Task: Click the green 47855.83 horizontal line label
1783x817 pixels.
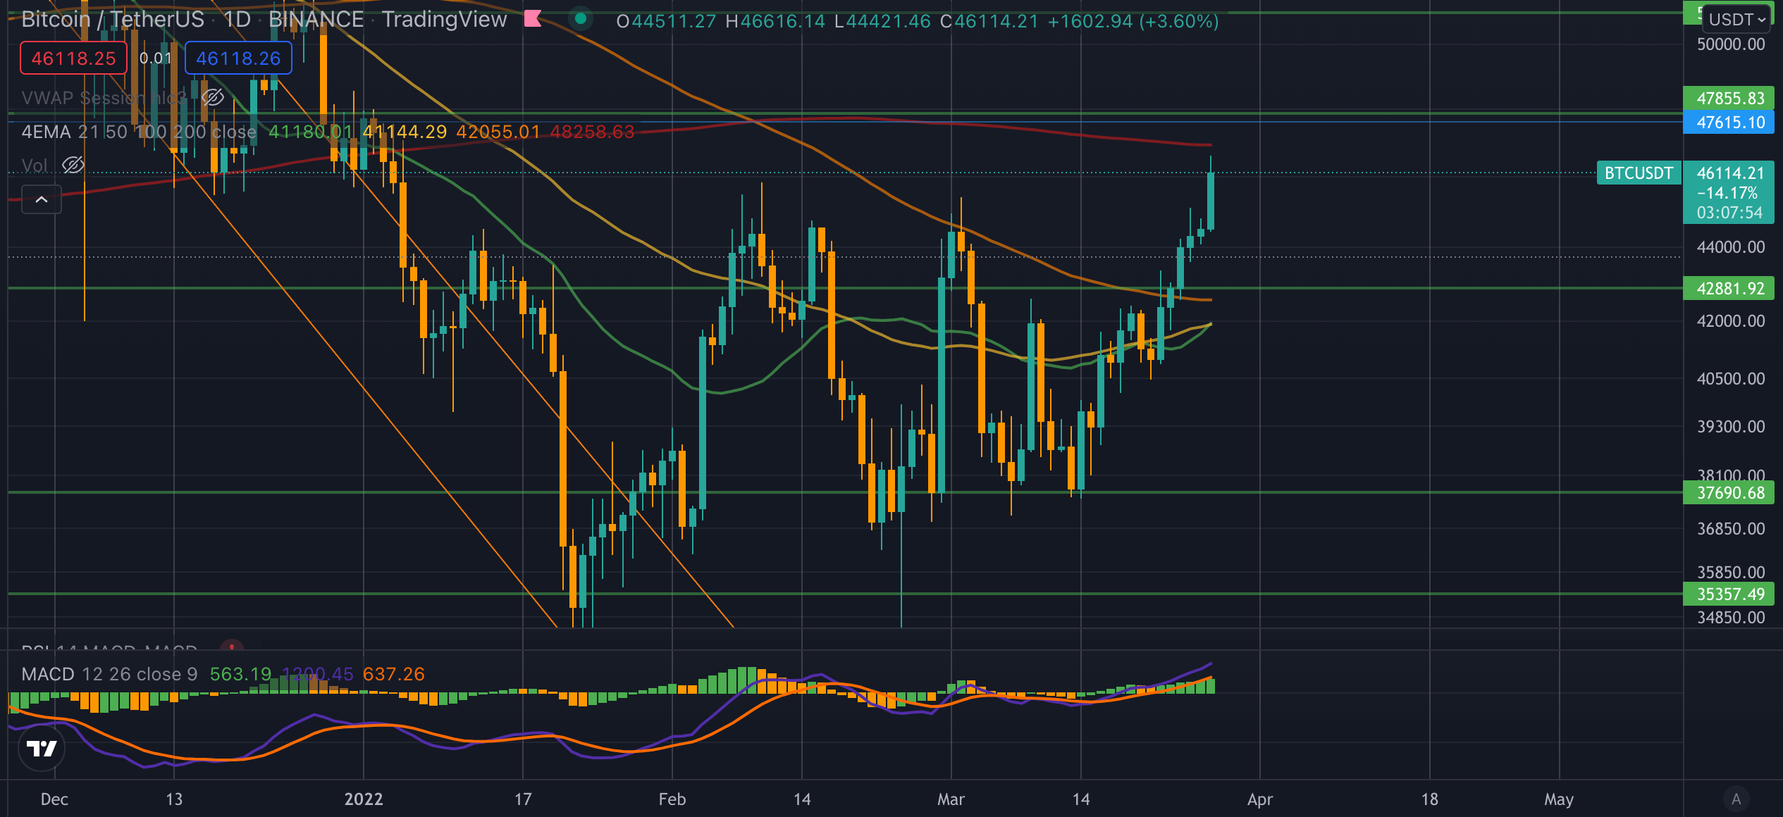Action: (x=1729, y=98)
